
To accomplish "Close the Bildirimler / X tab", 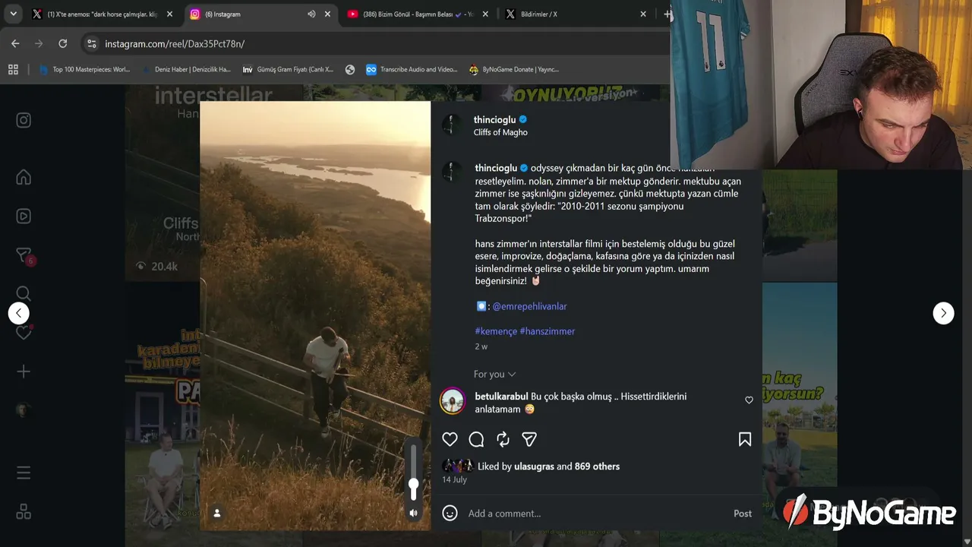I will click(643, 14).
